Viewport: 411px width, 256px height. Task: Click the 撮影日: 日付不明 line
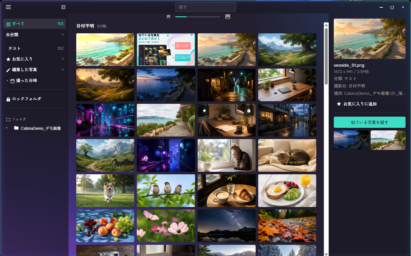click(349, 86)
